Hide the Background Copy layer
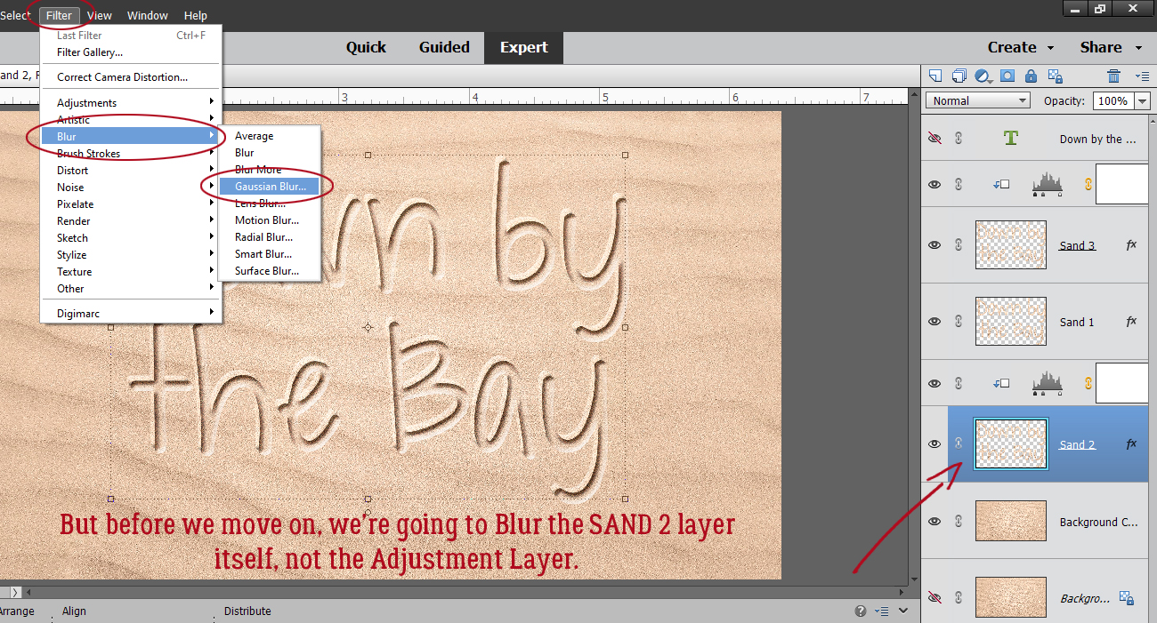 click(x=934, y=522)
